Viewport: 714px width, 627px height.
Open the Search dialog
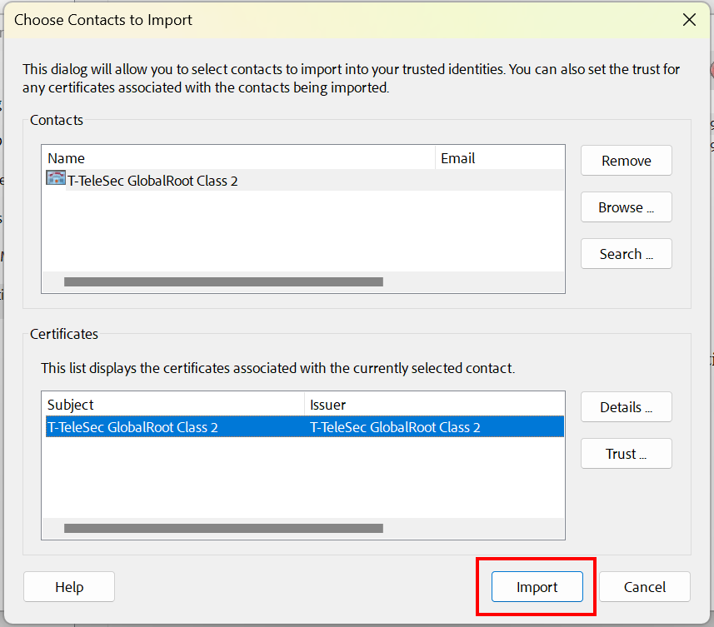[626, 253]
